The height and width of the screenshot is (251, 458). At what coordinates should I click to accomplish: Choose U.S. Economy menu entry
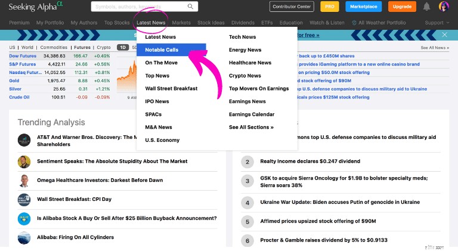tap(162, 140)
